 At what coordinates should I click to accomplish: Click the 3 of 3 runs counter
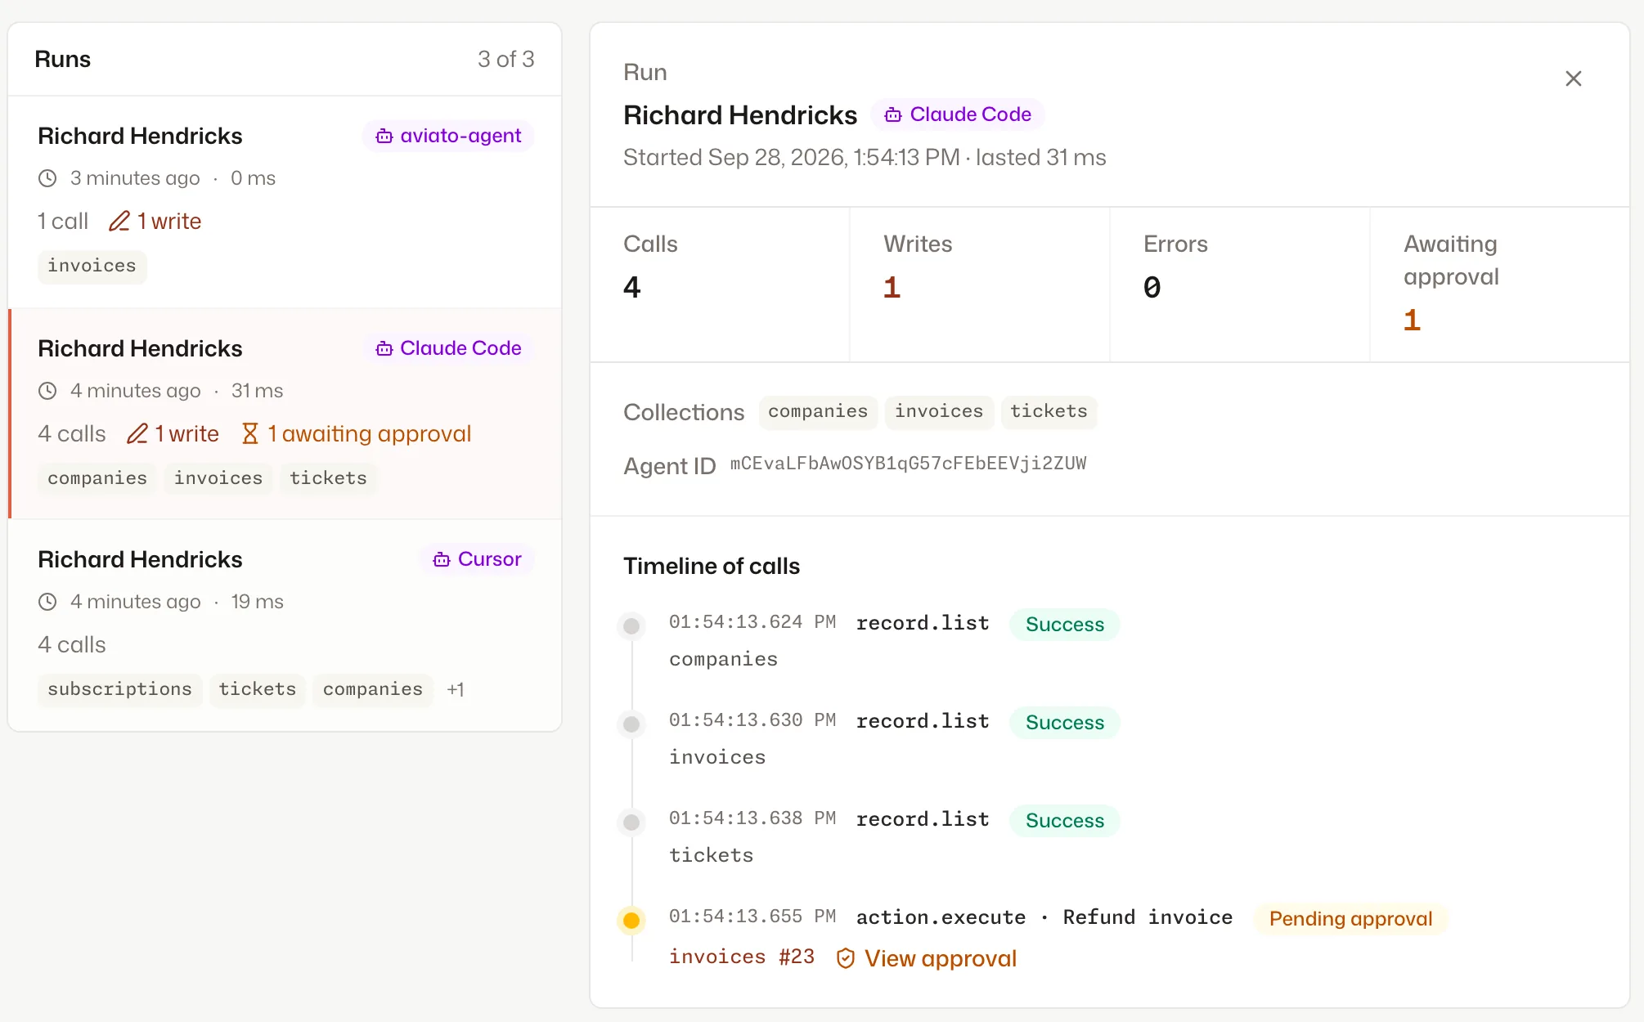[505, 59]
